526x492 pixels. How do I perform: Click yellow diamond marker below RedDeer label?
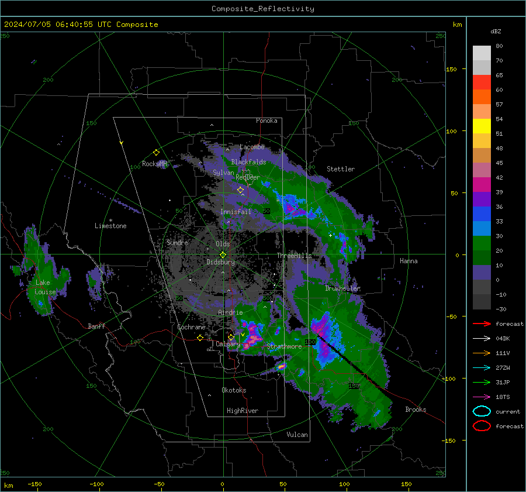(240, 190)
